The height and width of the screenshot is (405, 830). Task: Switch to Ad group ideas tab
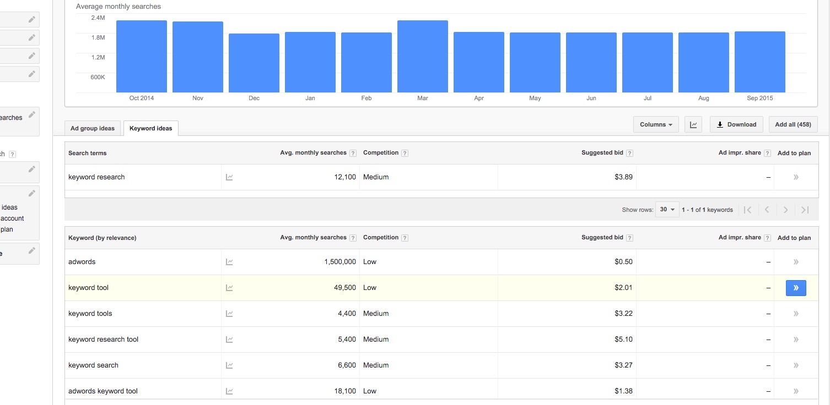pyautogui.click(x=93, y=128)
